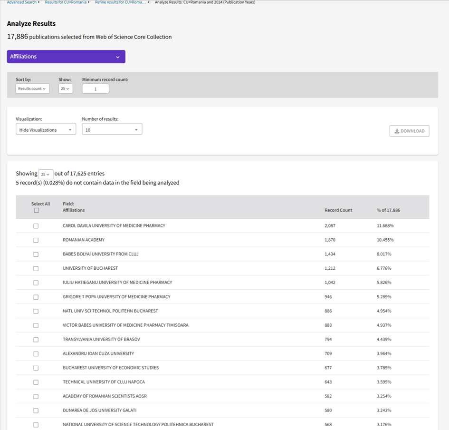Tick the University of Bucharest checkbox
Screen dimensions: 449x430
(36, 269)
